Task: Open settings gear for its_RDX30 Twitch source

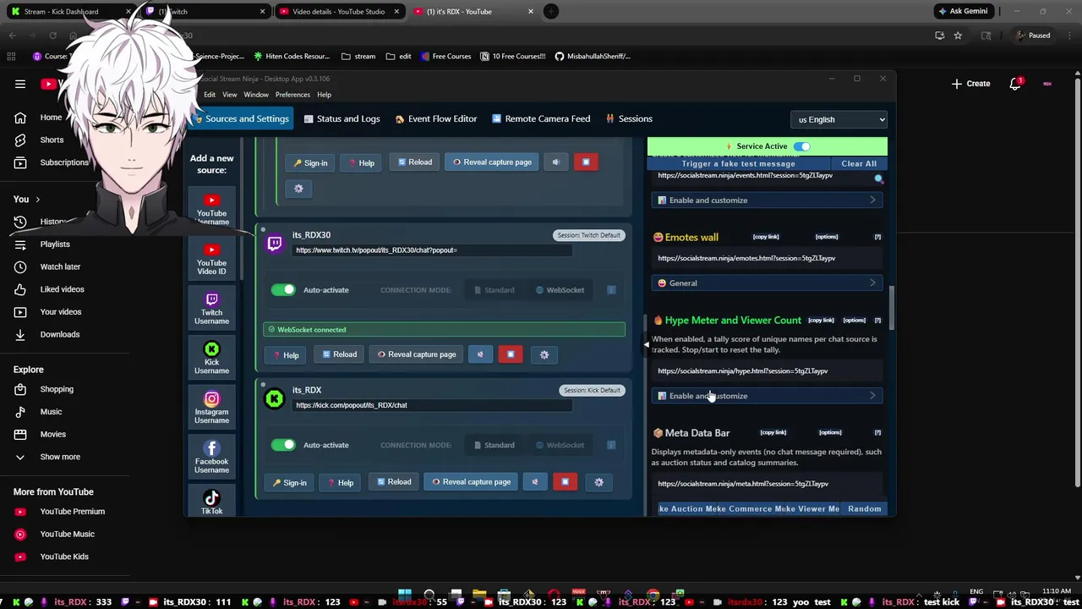Action: [x=544, y=354]
